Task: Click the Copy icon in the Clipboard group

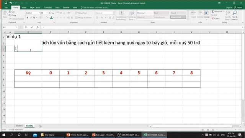Action: tap(10, 15)
